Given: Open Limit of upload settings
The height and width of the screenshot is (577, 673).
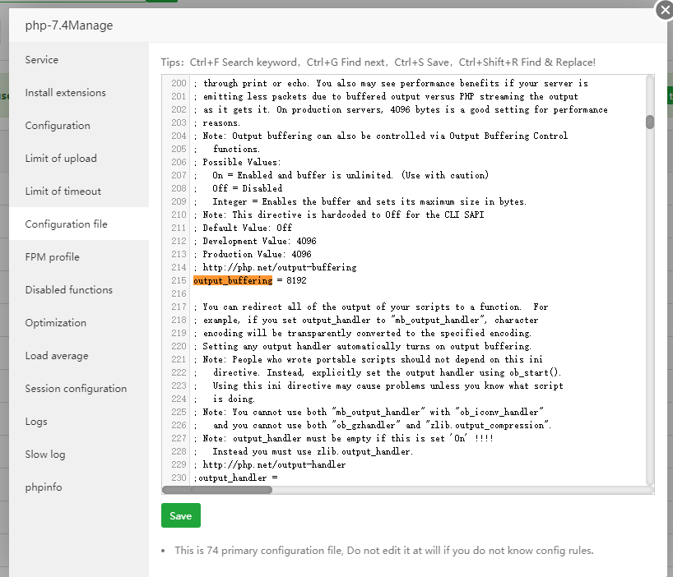Looking at the screenshot, I should pyautogui.click(x=61, y=159).
